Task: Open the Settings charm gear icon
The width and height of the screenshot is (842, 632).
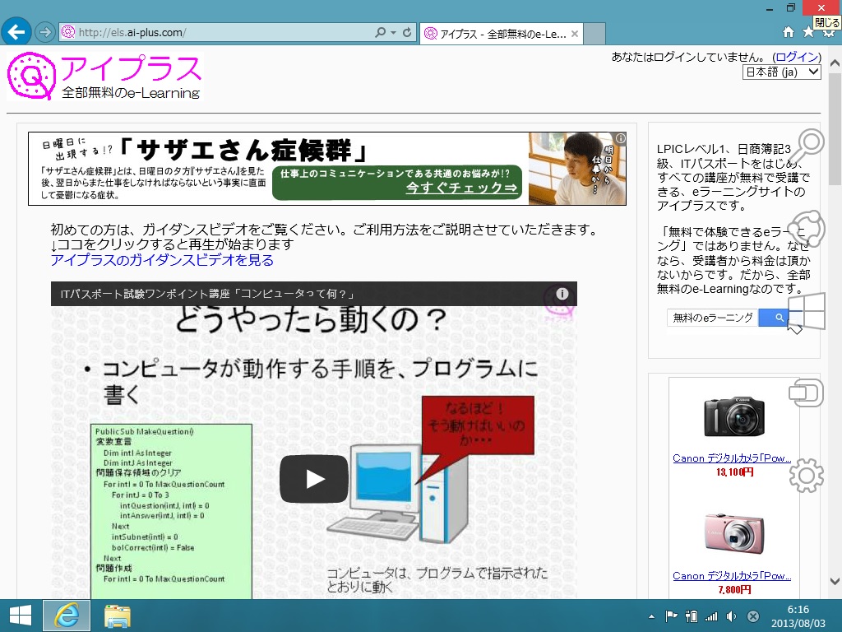Action: (807, 475)
